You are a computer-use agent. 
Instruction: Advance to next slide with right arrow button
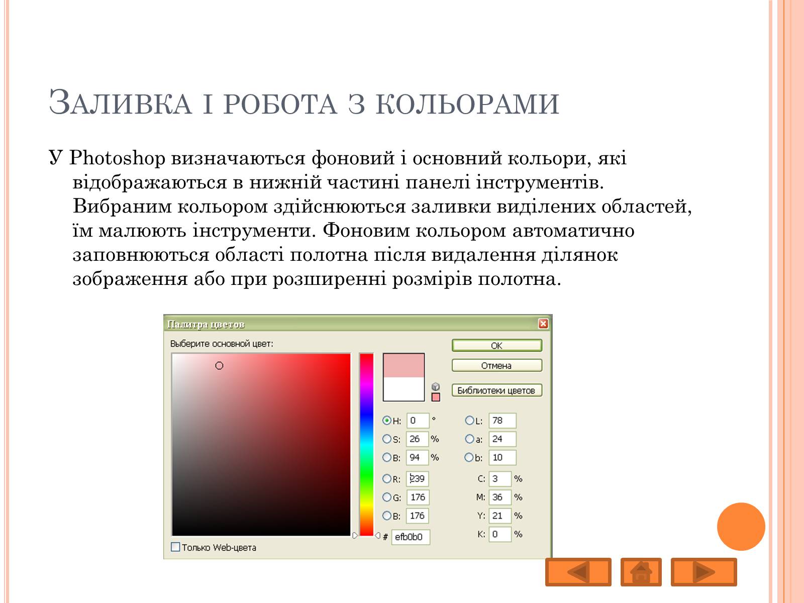pyautogui.click(x=703, y=572)
